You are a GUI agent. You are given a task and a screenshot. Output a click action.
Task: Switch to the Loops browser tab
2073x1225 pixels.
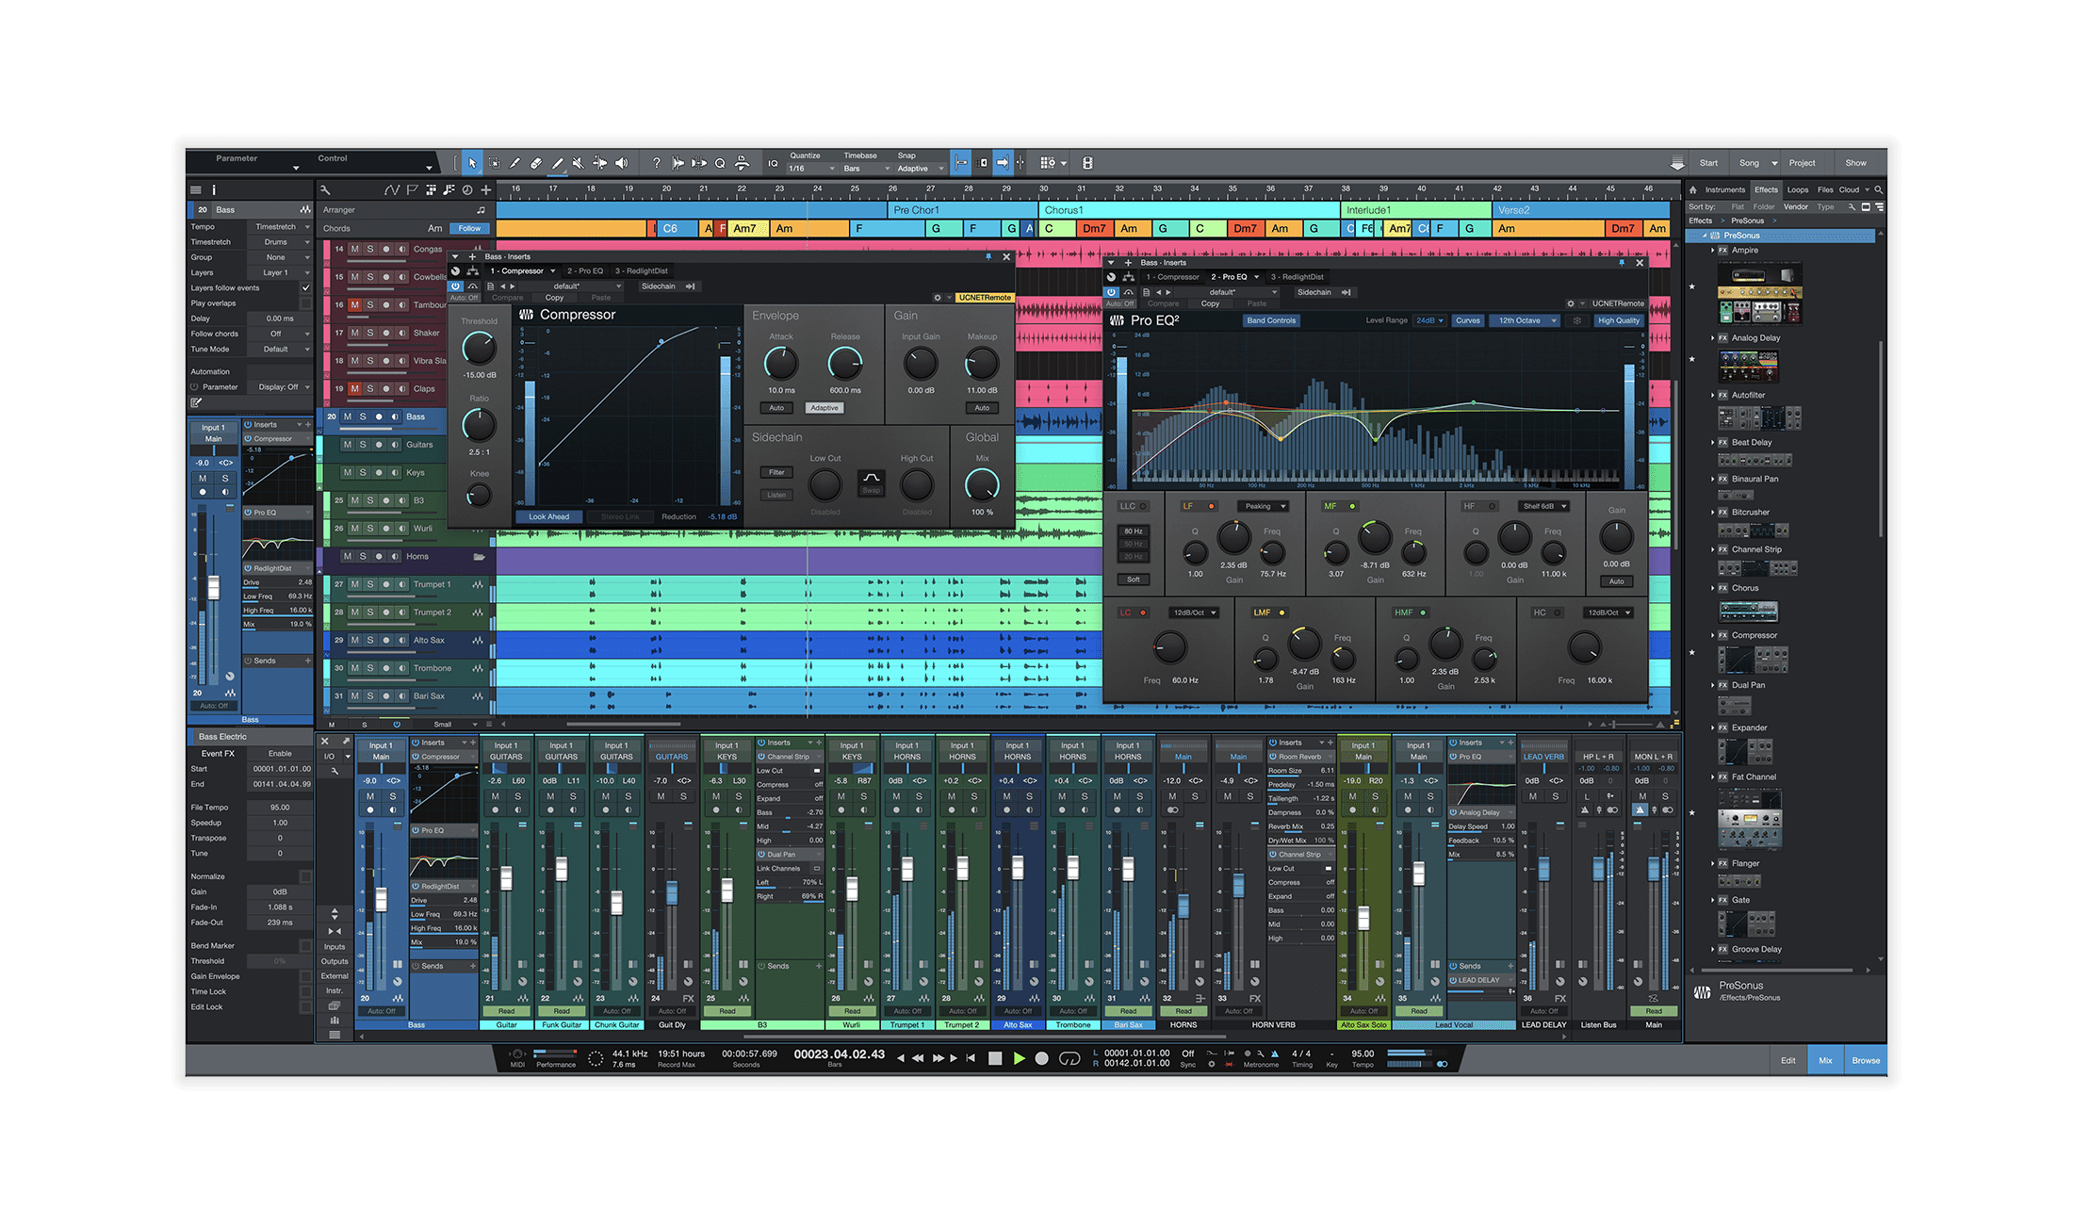1798,189
